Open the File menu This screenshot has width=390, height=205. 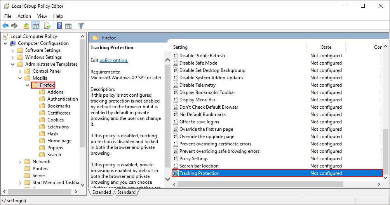(x=8, y=16)
